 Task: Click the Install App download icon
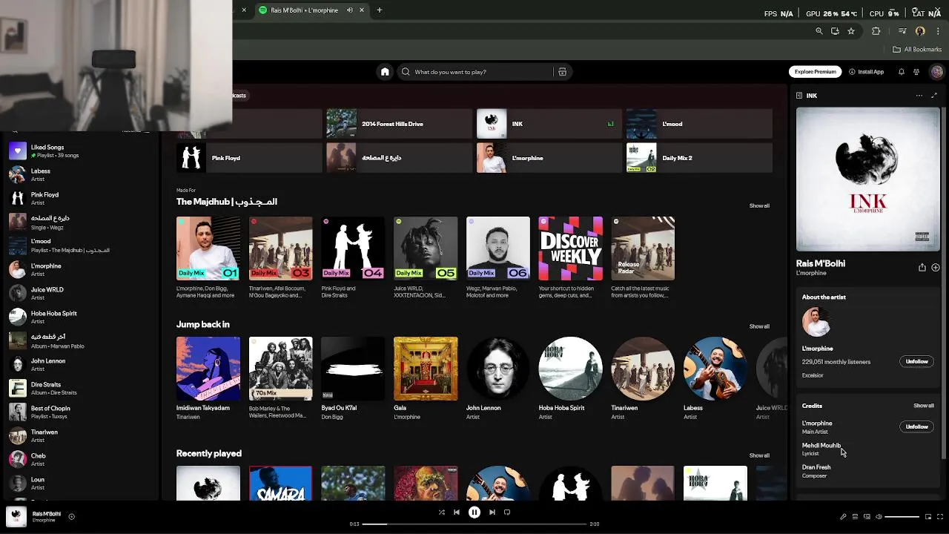click(x=852, y=72)
